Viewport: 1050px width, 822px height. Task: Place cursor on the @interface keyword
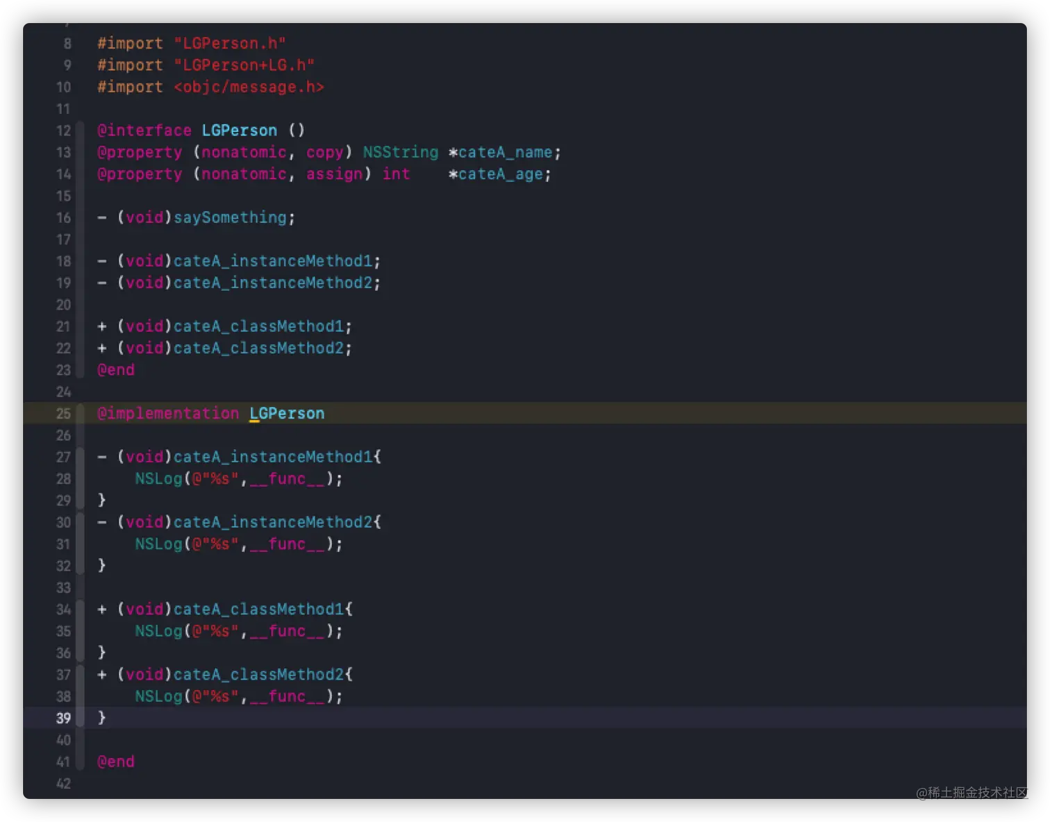(144, 131)
